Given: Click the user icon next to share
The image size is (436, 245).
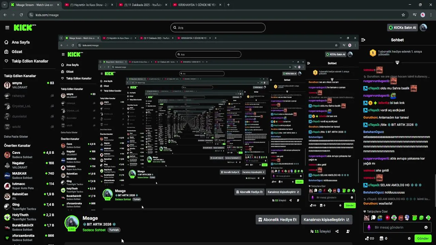Looking at the screenshot, I should point(348,231).
